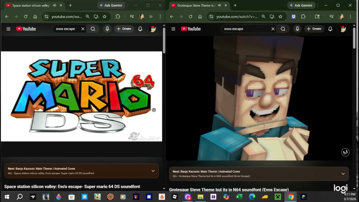Open YouTube guide menu in right window
Screen dimensions: 359x202
coord(173,29)
